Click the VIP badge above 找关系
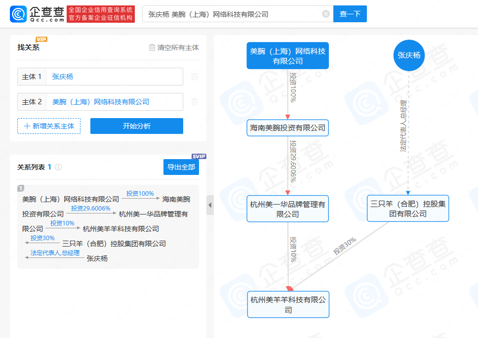 (x=41, y=40)
